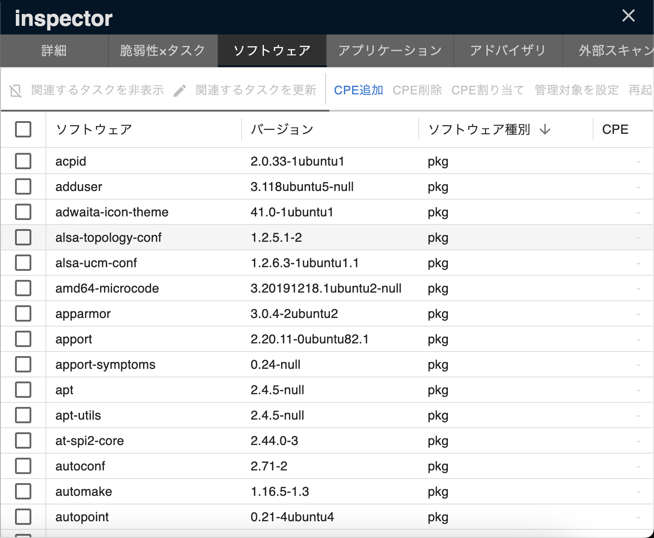The image size is (654, 538).
Task: Click version 2.71-2
Action: 269,466
